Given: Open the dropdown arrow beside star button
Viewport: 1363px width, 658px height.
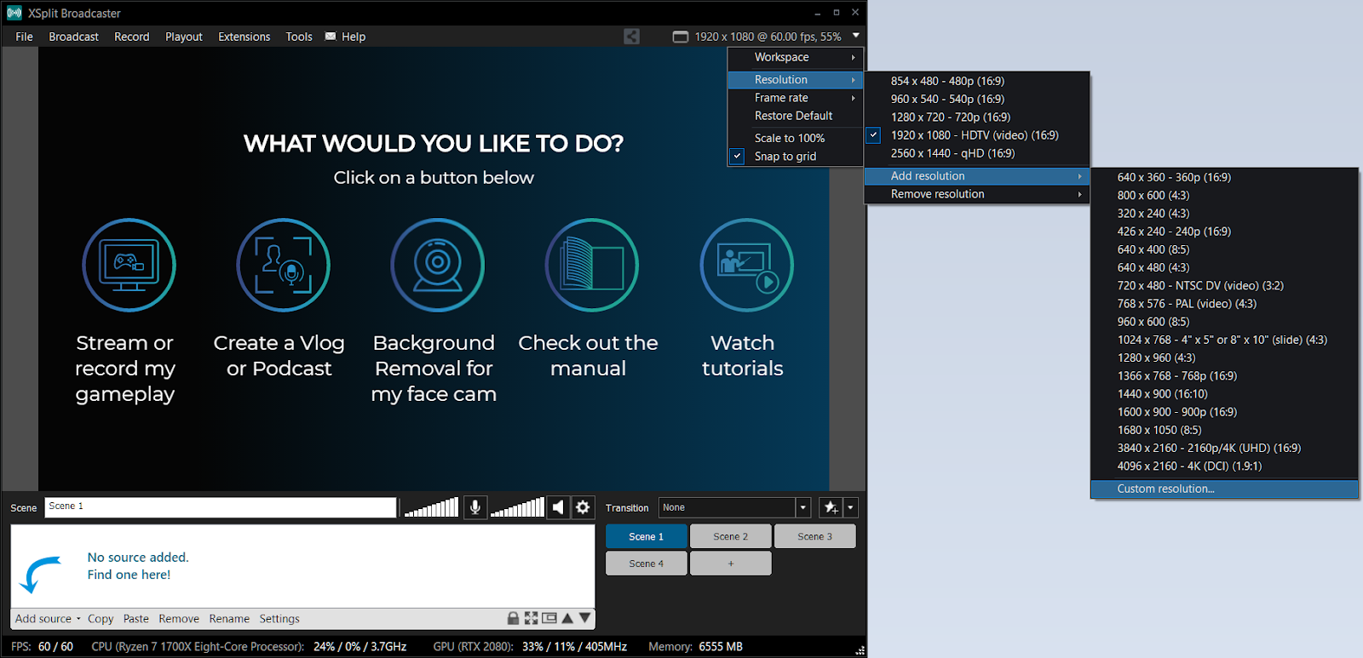Looking at the screenshot, I should (850, 507).
